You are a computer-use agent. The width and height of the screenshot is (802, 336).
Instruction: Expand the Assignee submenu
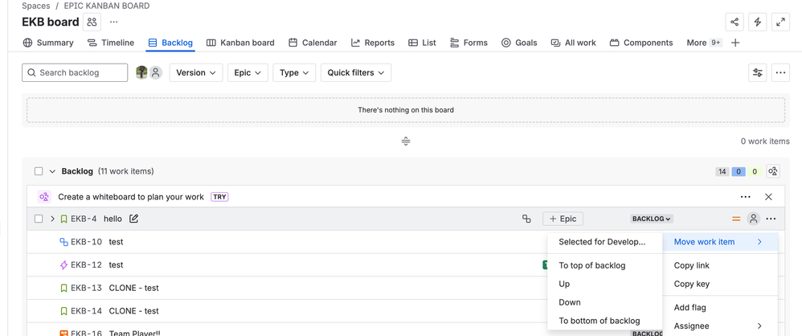(x=720, y=326)
